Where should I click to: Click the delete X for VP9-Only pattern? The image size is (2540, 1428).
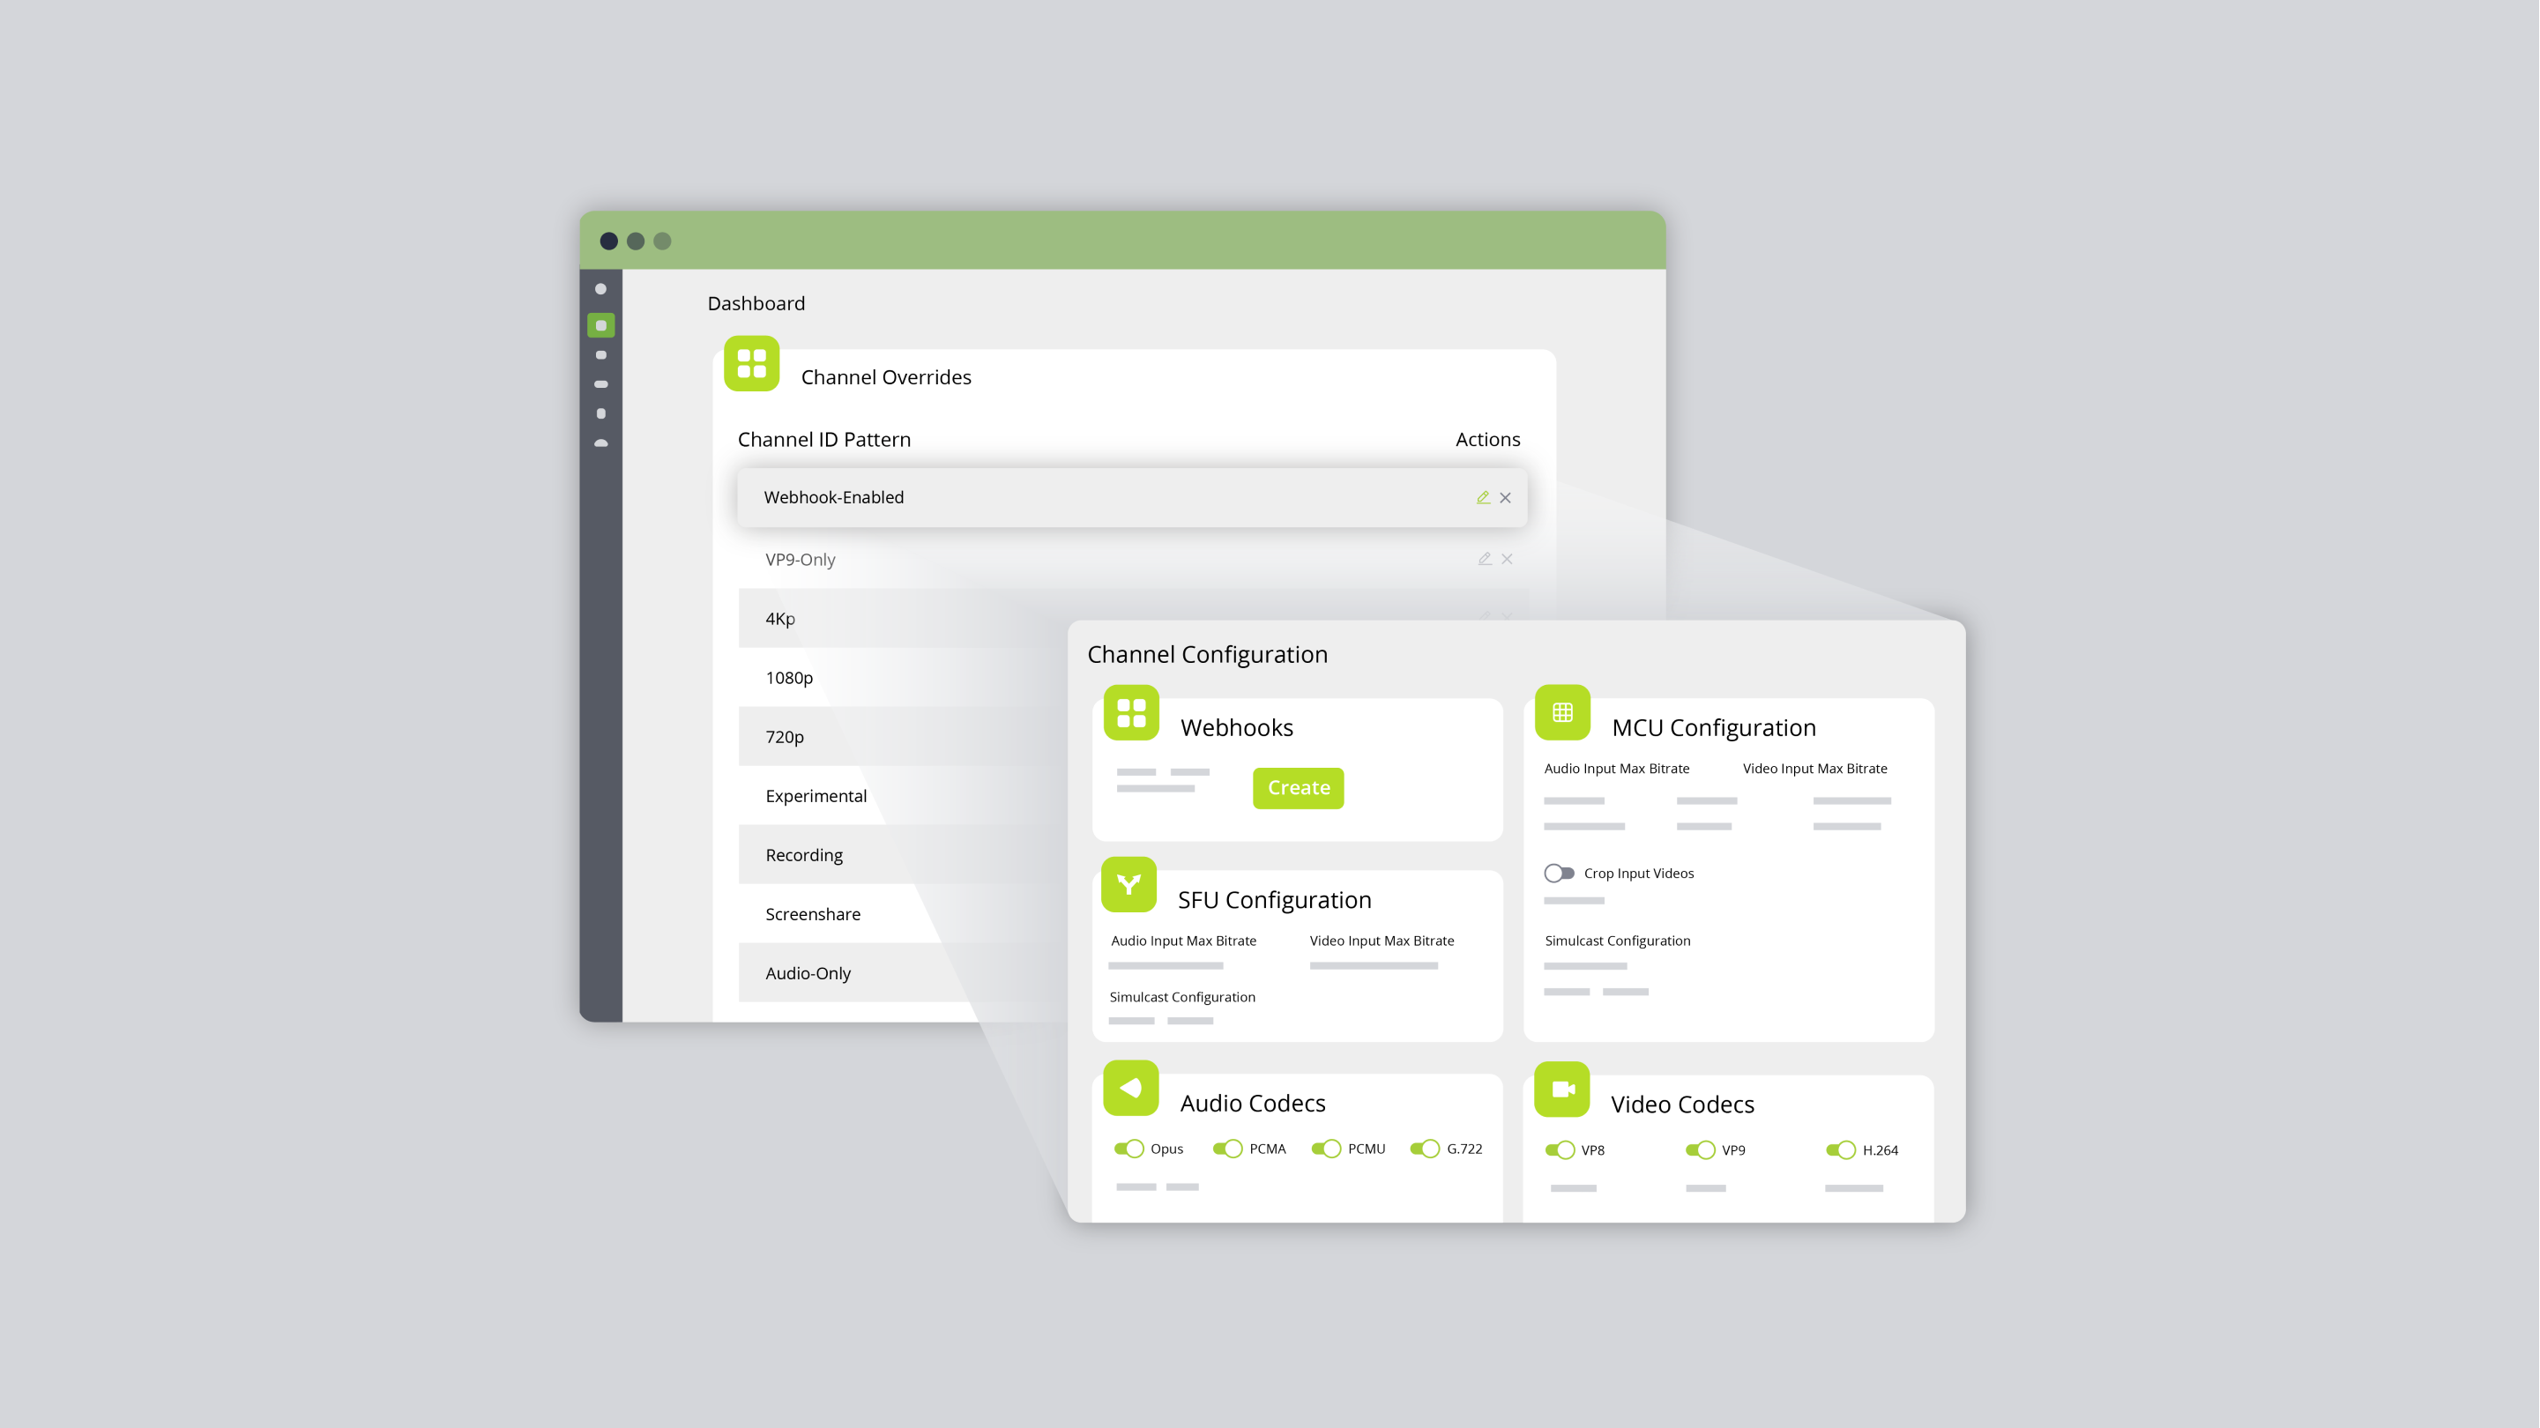click(x=1506, y=558)
